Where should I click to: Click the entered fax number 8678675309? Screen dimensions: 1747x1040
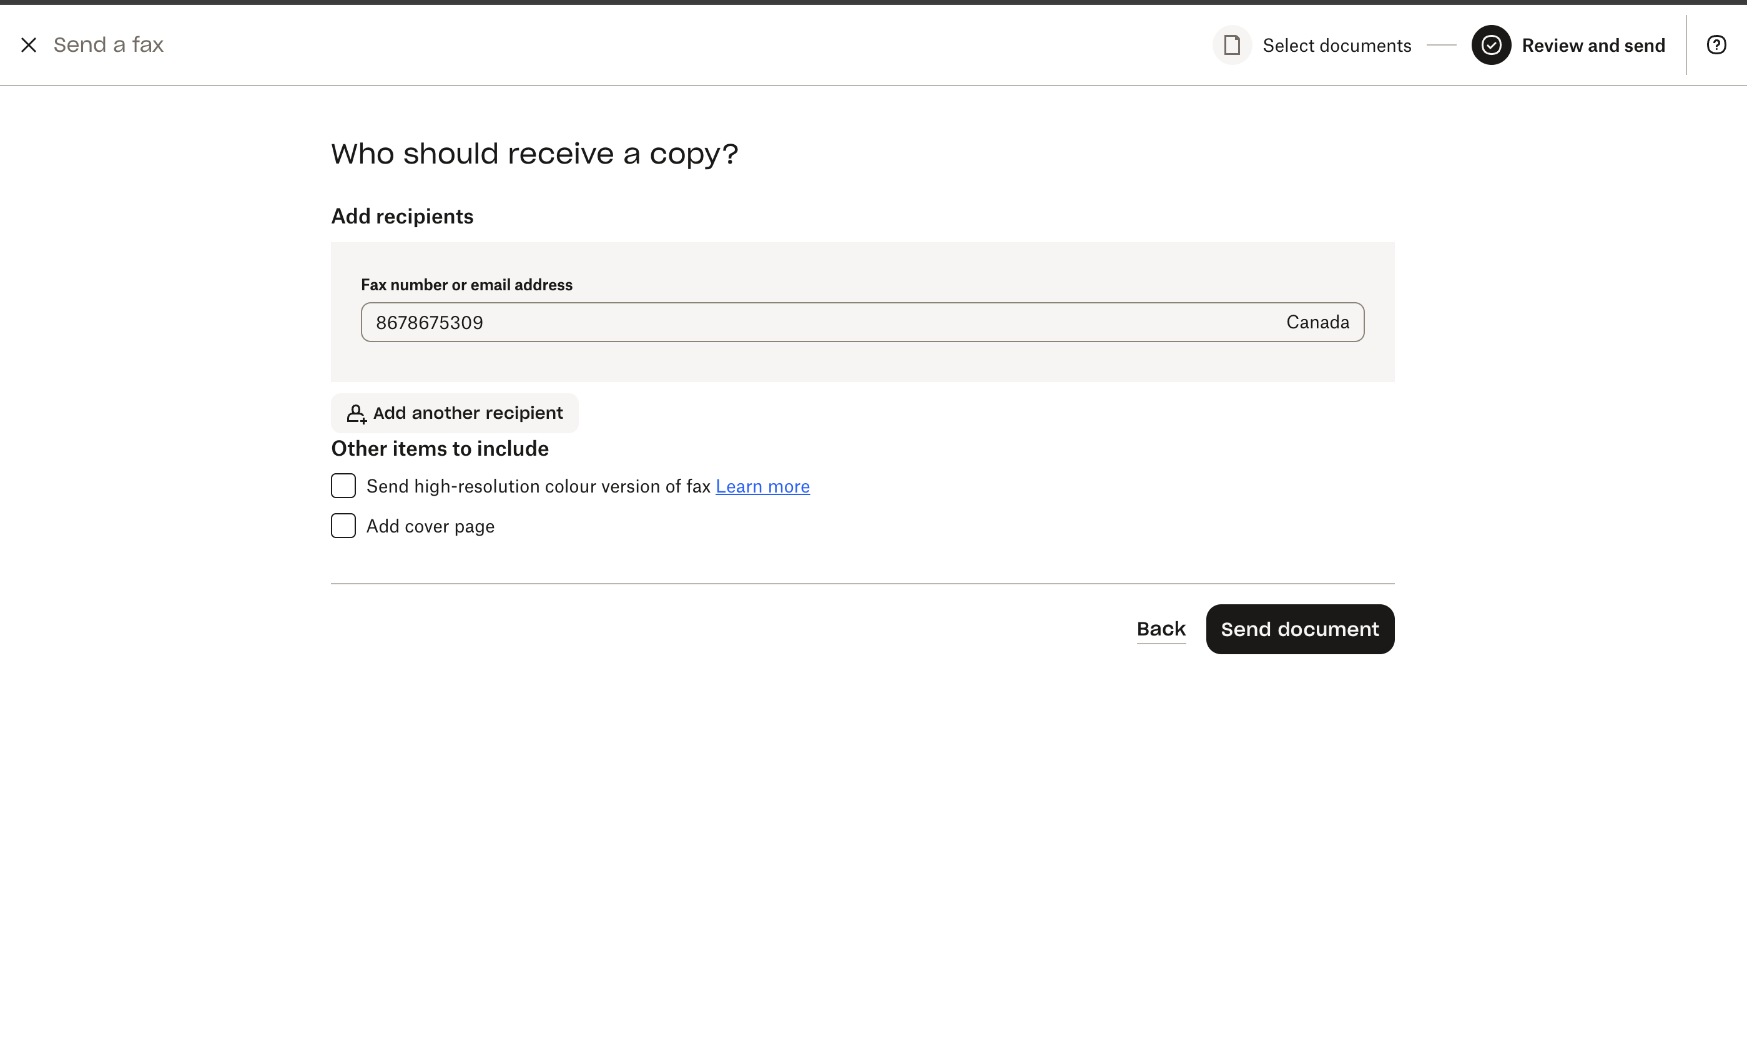click(429, 321)
